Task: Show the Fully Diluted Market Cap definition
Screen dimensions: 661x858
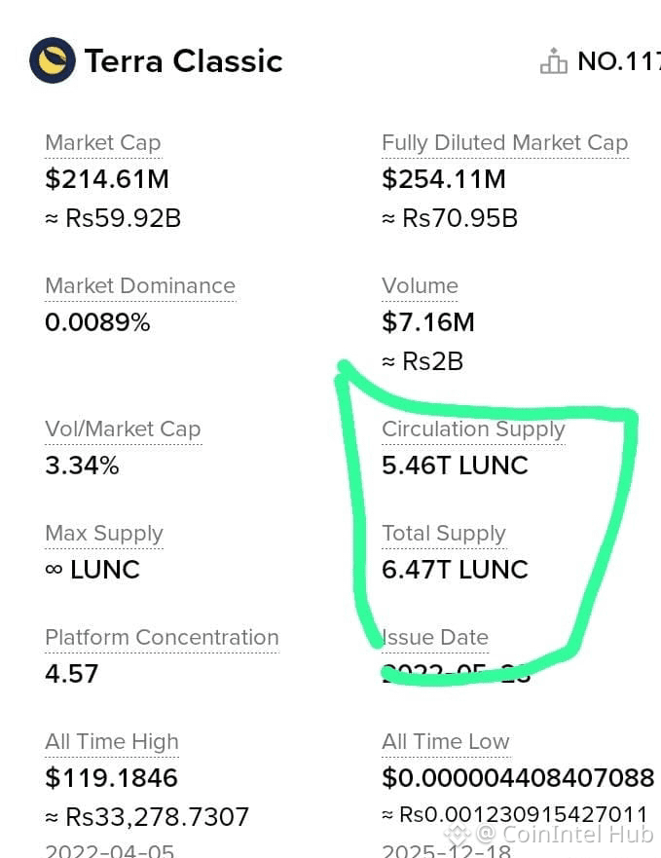Action: click(x=504, y=143)
